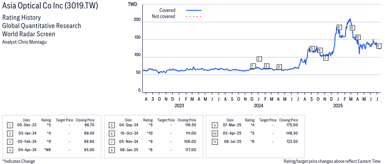
Task: Click the date 03-Jan-24 in table
Action: [27, 134]
